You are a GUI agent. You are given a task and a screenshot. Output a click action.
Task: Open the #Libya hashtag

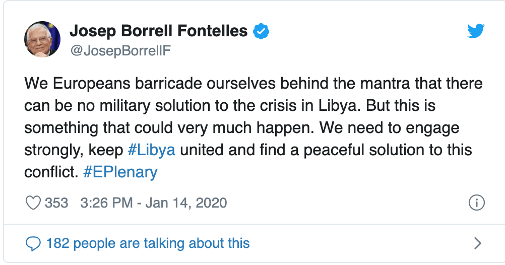point(152,150)
